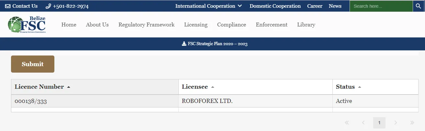The height and width of the screenshot is (131, 425).
Task: Open the Regulatory Framework menu
Action: click(x=146, y=25)
